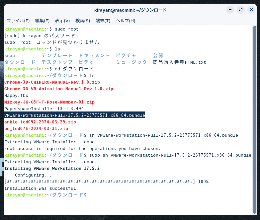Screen dimensions: 260x220
Task: Click Mizkey-JK-G8F-T-Pose-Member-01.zip filename
Action: [49, 102]
